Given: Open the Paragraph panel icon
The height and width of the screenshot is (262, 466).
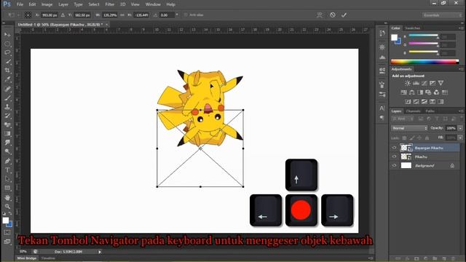Looking at the screenshot, I should pos(382,118).
